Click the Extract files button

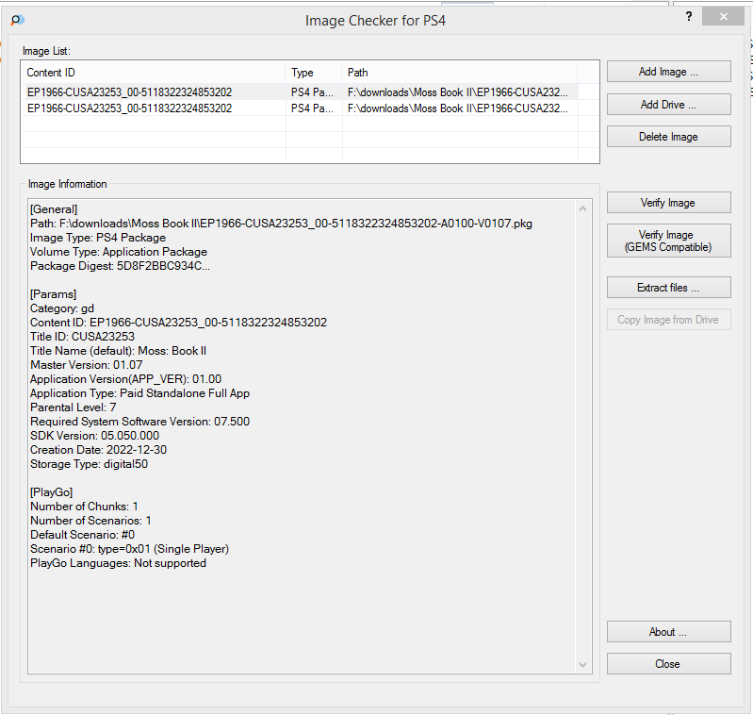tap(668, 288)
